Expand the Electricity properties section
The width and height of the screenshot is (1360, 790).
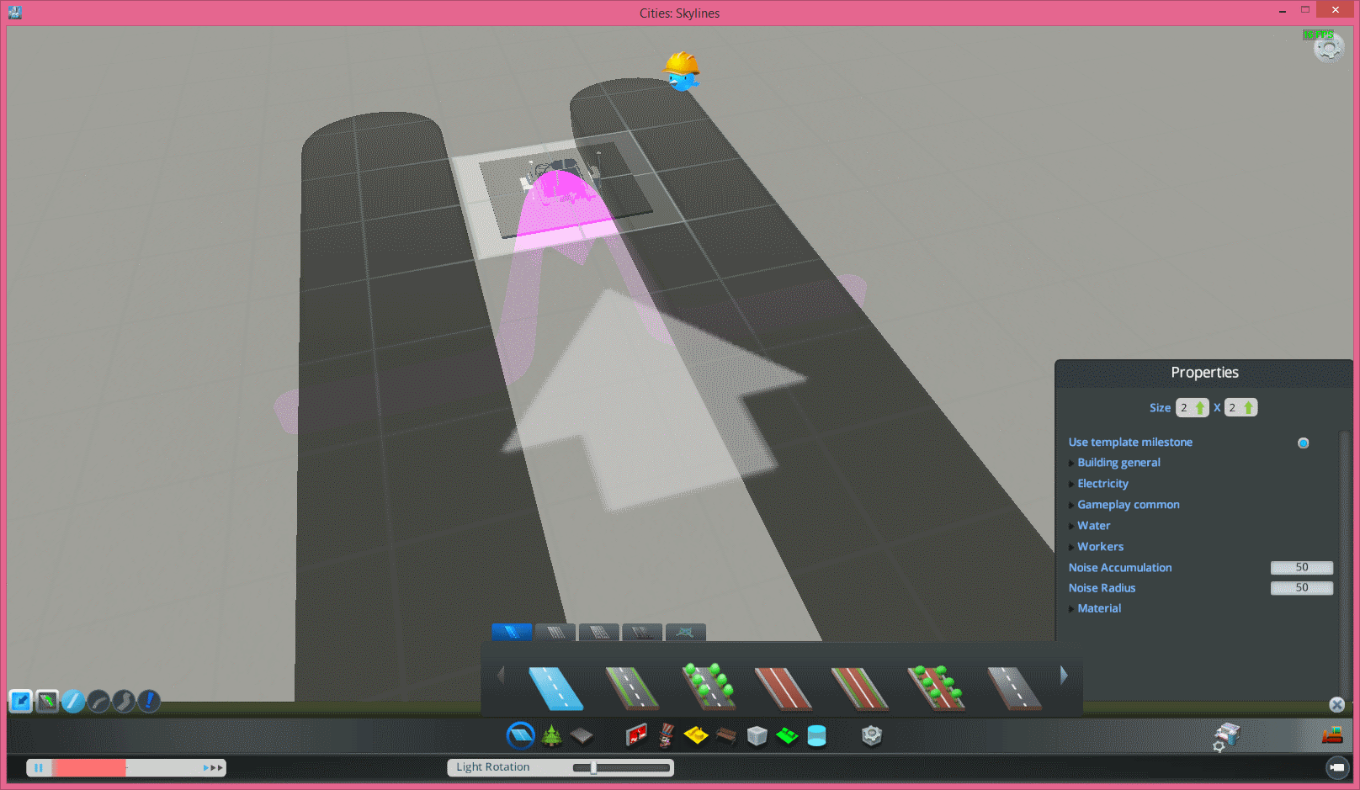[1102, 484]
